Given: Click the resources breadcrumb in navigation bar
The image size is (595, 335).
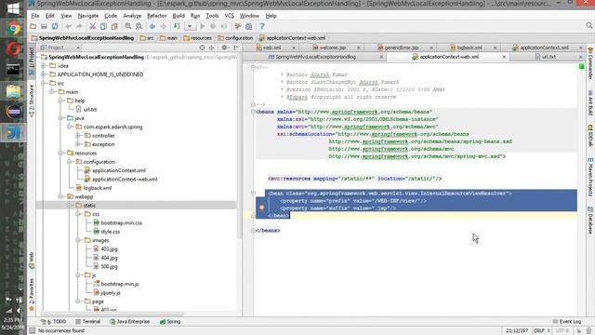Looking at the screenshot, I should [x=197, y=38].
